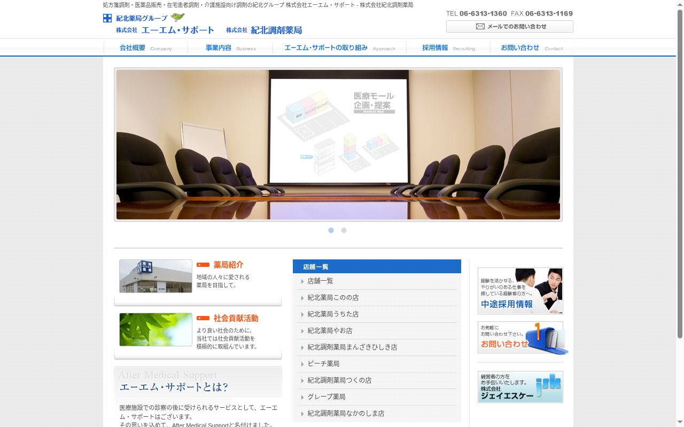The width and height of the screenshot is (684, 427).
Task: Open the 薬局紹介 heading link
Action: (x=228, y=265)
